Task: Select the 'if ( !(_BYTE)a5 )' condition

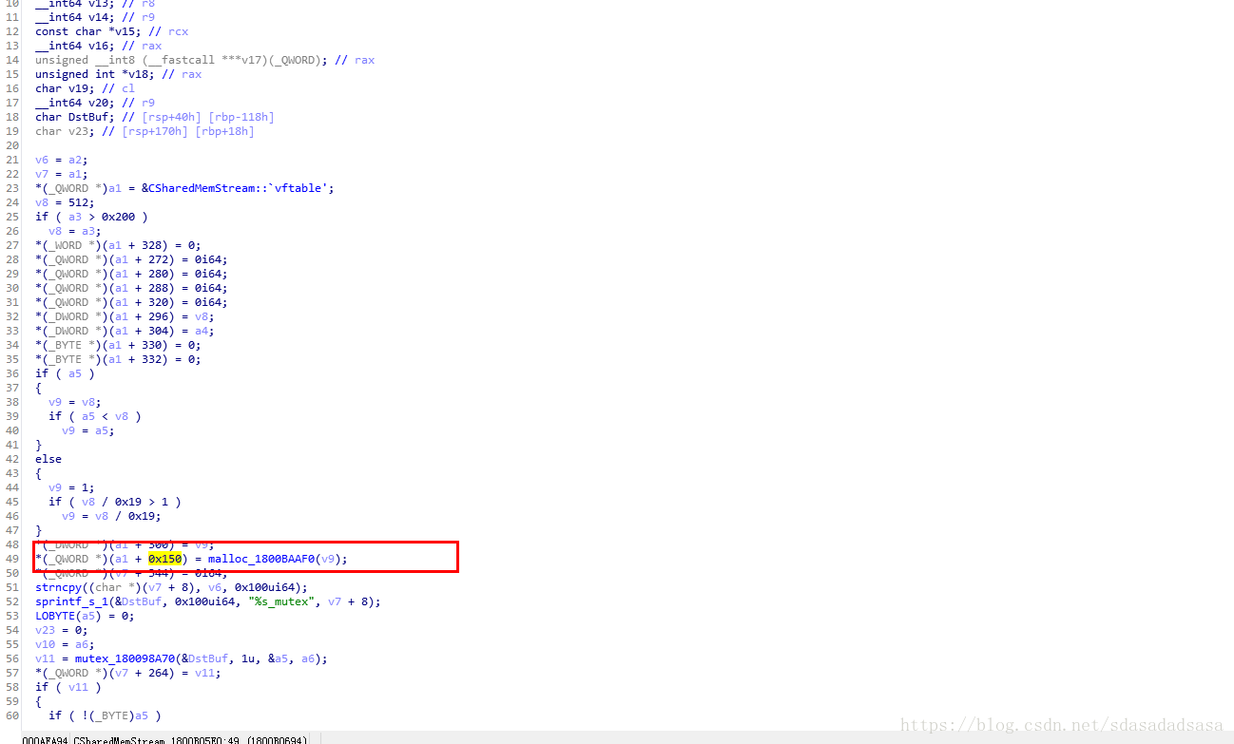Action: tap(105, 715)
